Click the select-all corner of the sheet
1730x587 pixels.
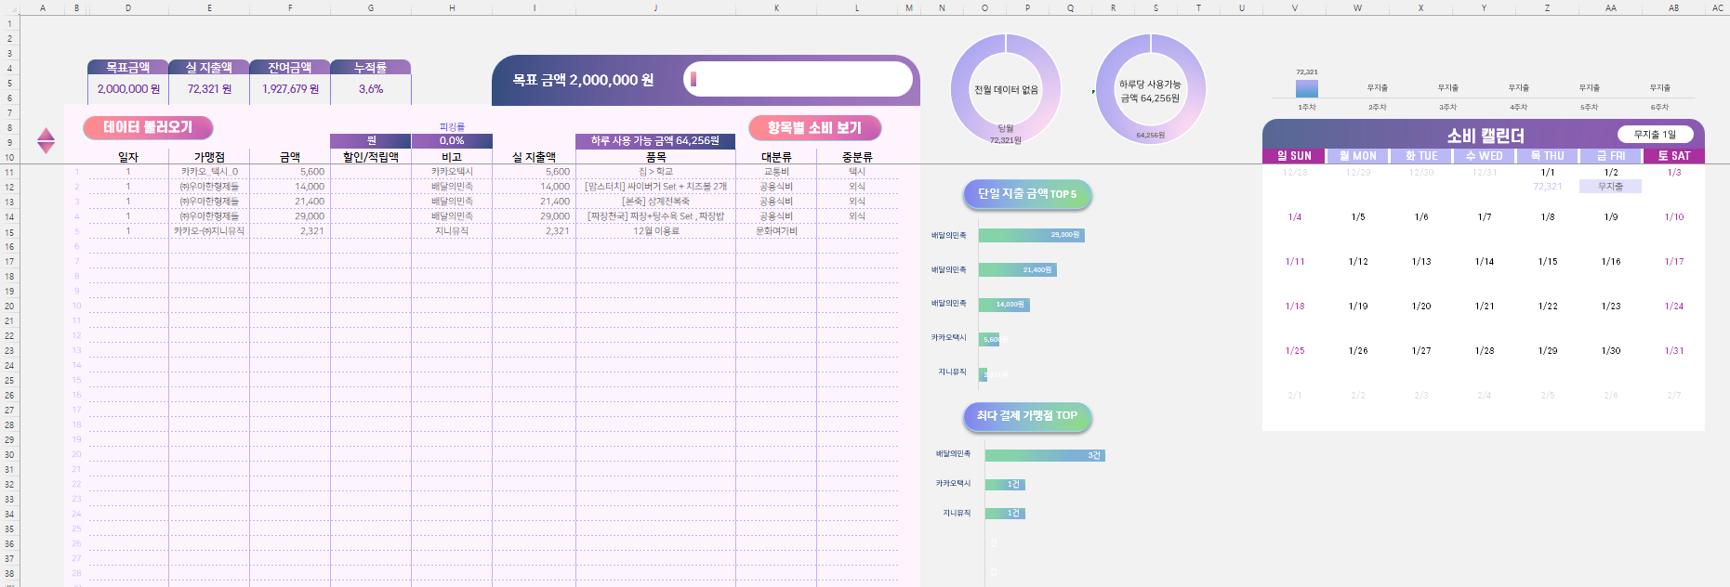tap(9, 7)
